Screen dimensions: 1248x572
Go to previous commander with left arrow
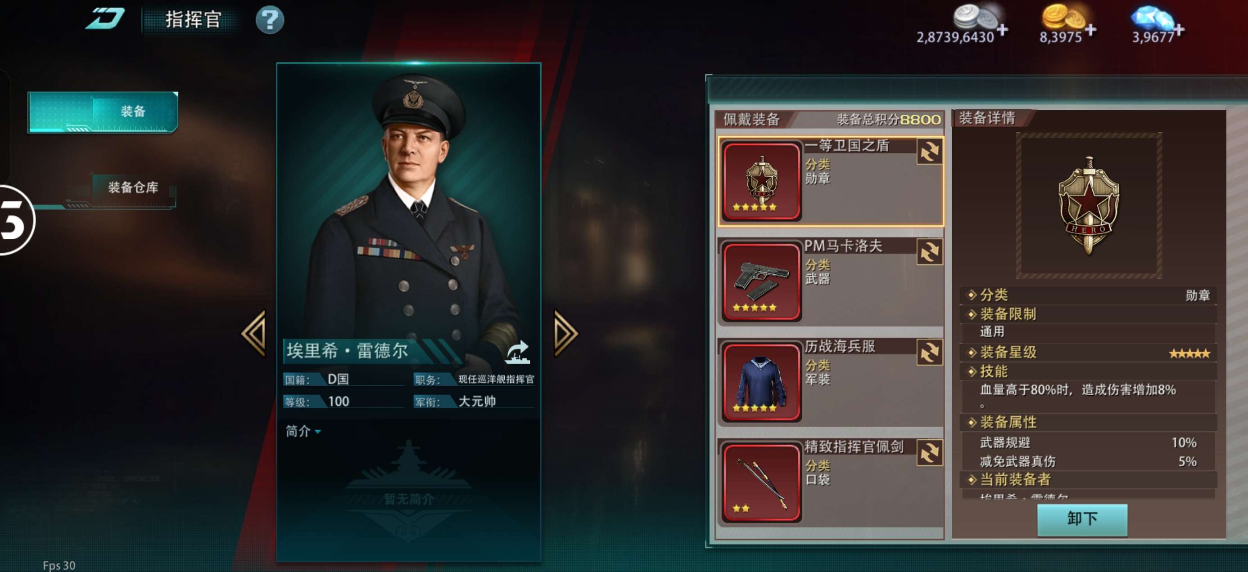[x=253, y=333]
